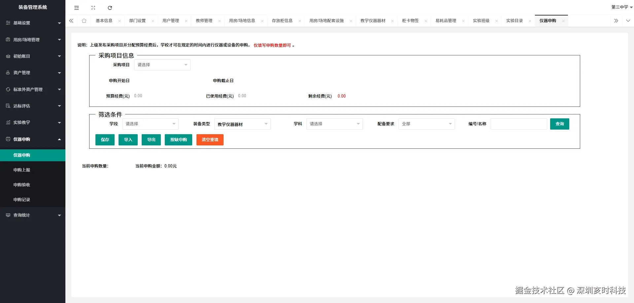
Task: Expand the 用房/场地管理 sidebar menu
Action: click(x=33, y=40)
